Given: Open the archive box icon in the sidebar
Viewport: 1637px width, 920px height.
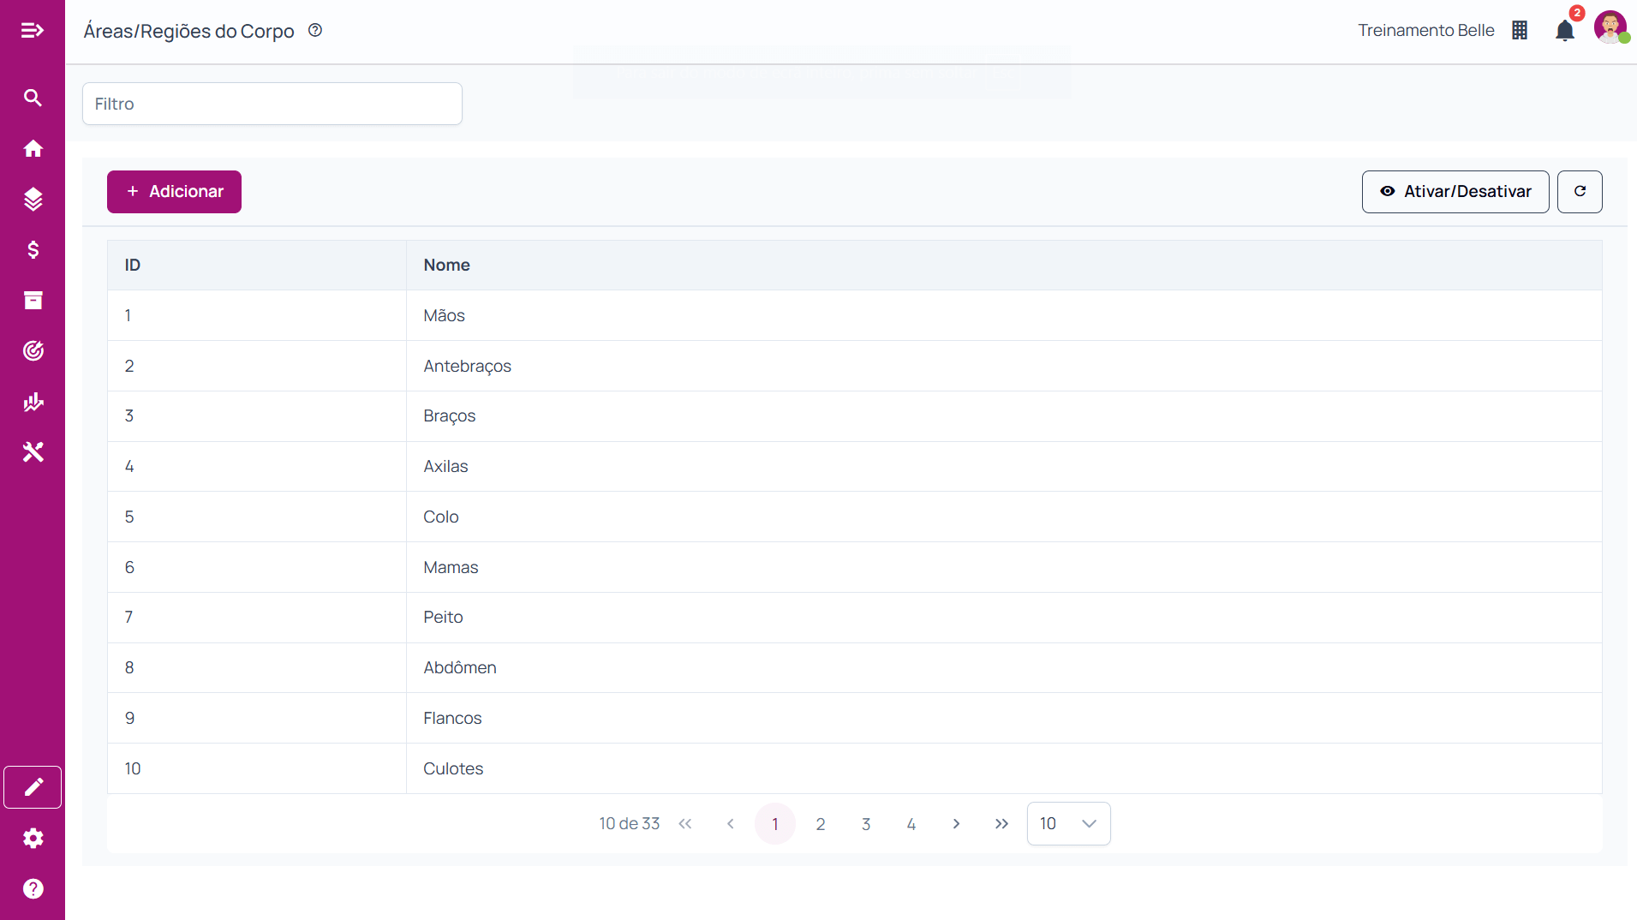Looking at the screenshot, I should 33,300.
